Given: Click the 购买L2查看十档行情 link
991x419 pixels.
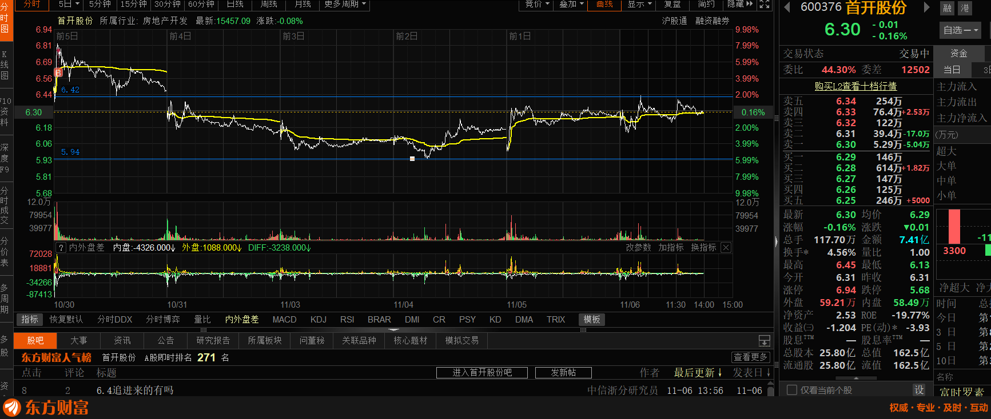Looking at the screenshot, I should tap(855, 86).
